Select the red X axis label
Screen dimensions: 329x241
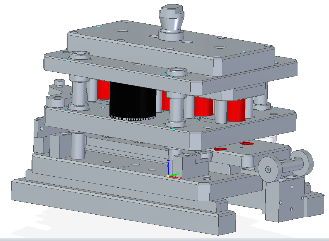[181, 178]
